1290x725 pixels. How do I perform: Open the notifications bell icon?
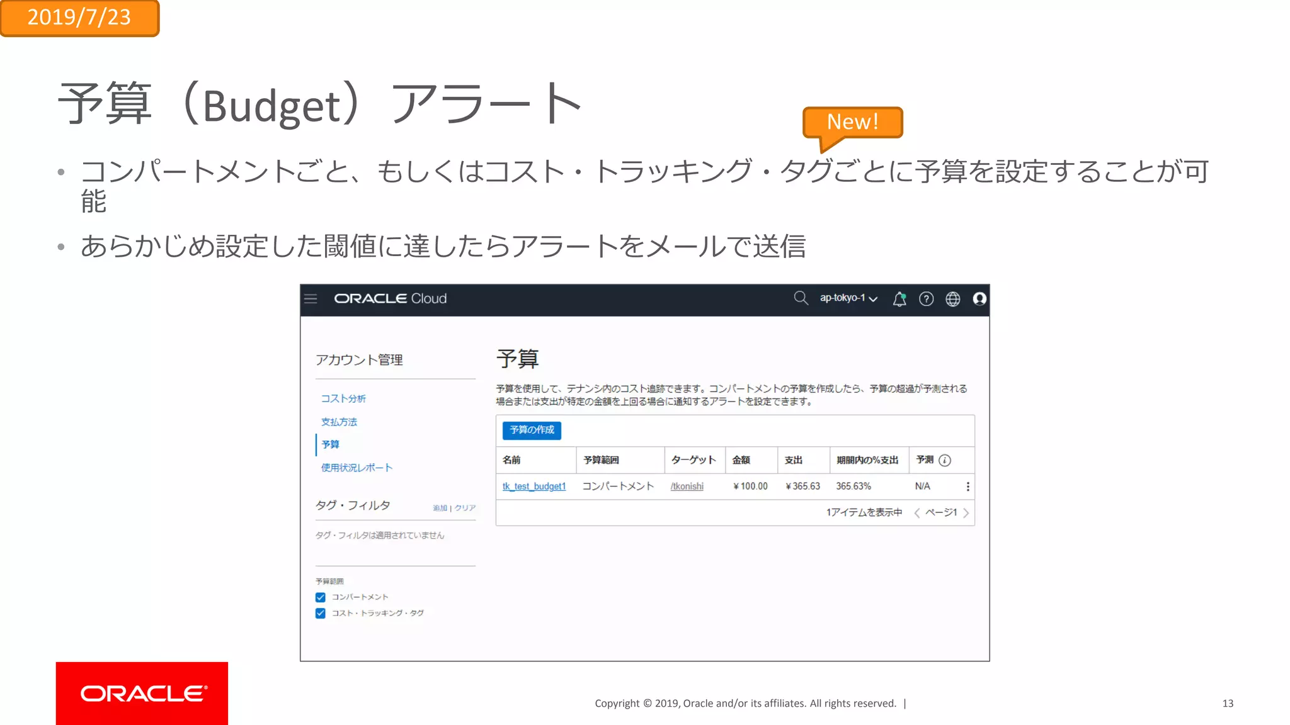pos(899,299)
